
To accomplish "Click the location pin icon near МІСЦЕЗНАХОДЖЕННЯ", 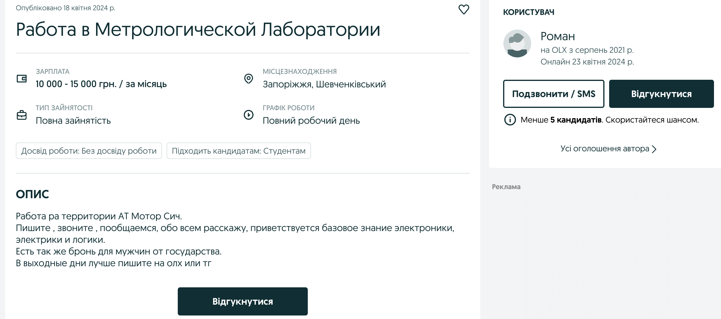I will 249,79.
